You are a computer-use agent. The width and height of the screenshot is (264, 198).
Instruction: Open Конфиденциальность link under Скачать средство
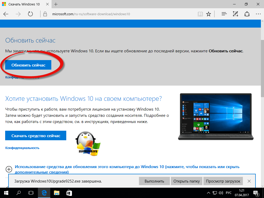(x=22, y=148)
